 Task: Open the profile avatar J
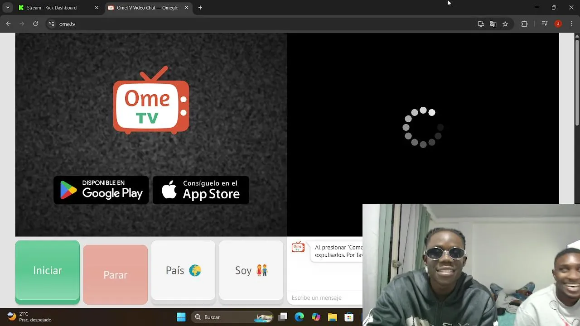click(x=558, y=24)
